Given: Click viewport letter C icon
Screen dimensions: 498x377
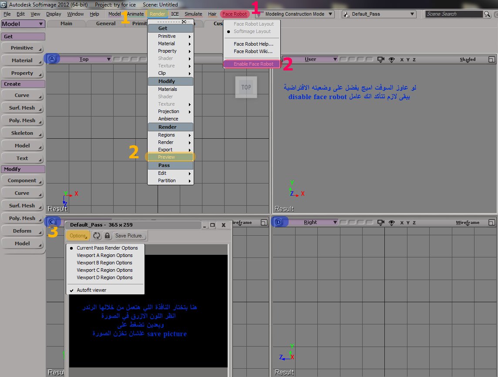Looking at the screenshot, I should coord(52,222).
